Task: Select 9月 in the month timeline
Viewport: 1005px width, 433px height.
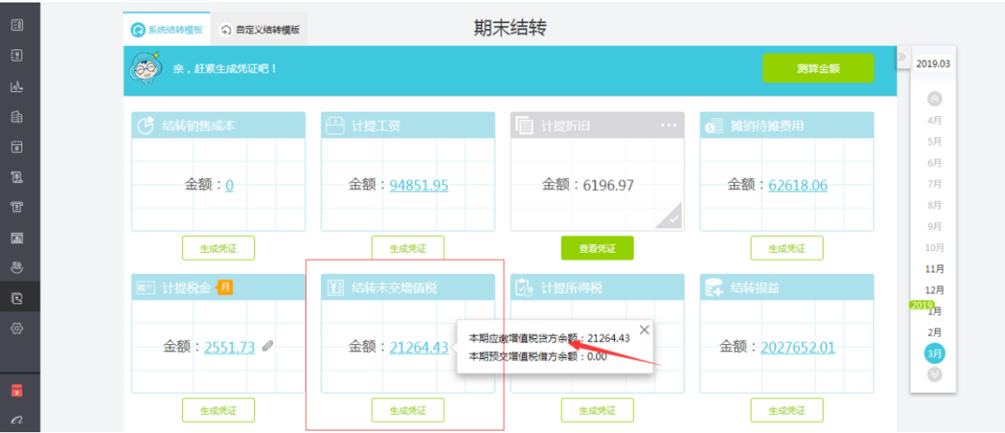Action: tap(935, 226)
